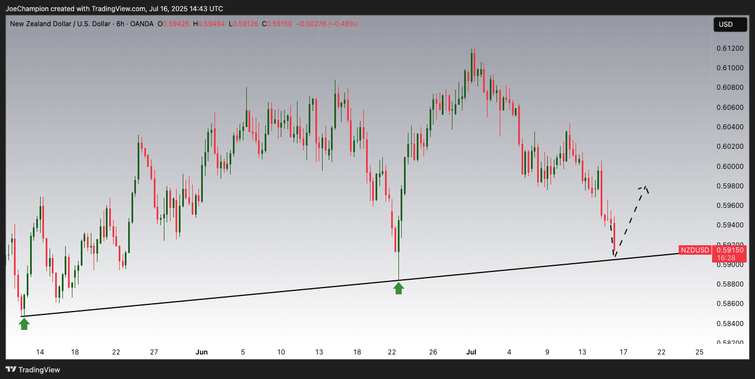Click the 0.60400 price axis label
Screen dimensions: 755x379
click(x=729, y=127)
